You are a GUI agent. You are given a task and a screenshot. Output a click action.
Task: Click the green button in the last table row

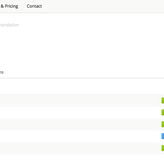tap(163, 148)
